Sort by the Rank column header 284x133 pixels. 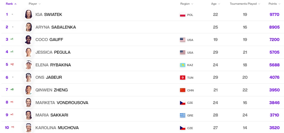point(11,4)
